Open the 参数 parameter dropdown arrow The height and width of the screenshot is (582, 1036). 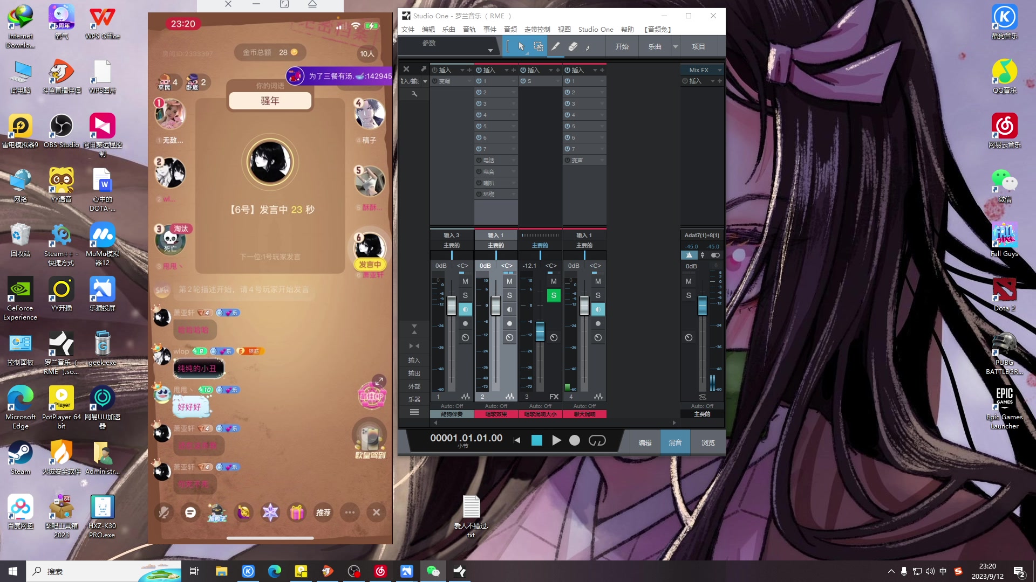click(490, 50)
